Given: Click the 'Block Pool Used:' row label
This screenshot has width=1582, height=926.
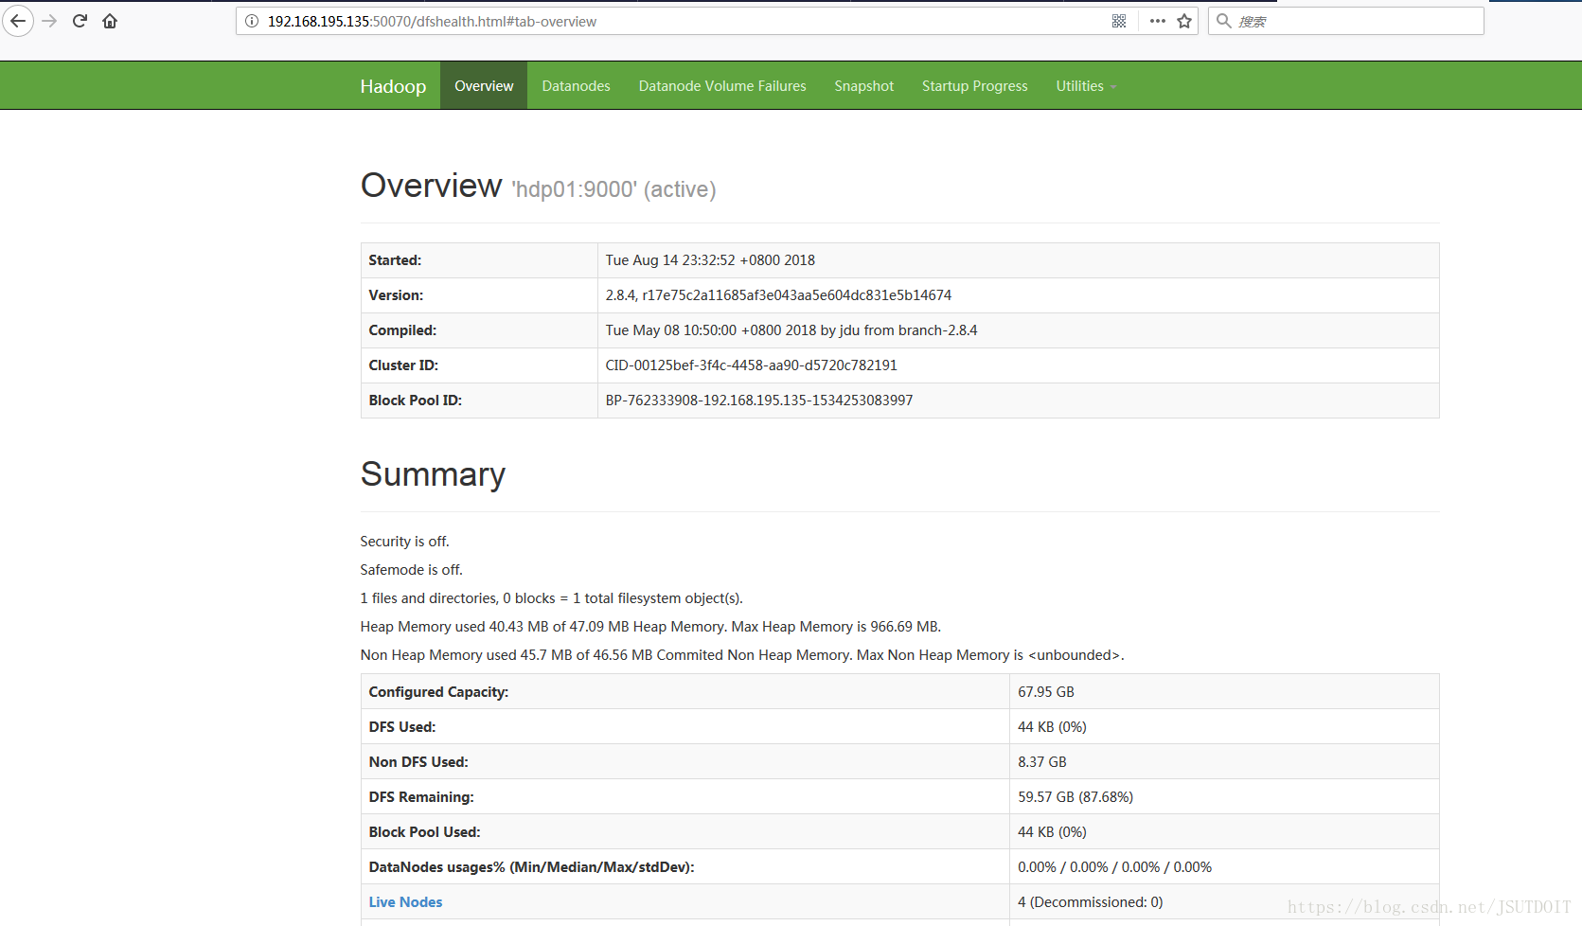Looking at the screenshot, I should [424, 832].
